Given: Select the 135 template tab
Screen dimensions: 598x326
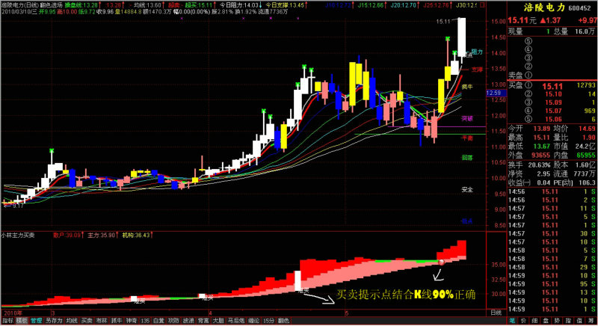Looking at the screenshot, I should pos(145,321).
